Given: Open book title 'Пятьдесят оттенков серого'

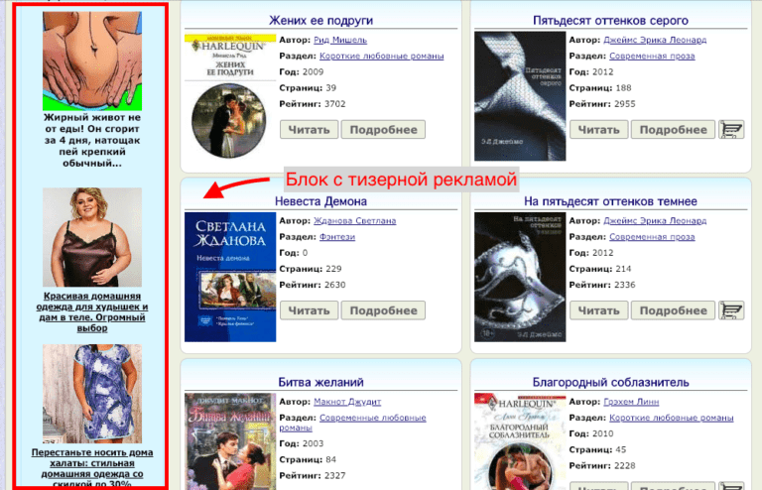Looking at the screenshot, I should tap(610, 21).
